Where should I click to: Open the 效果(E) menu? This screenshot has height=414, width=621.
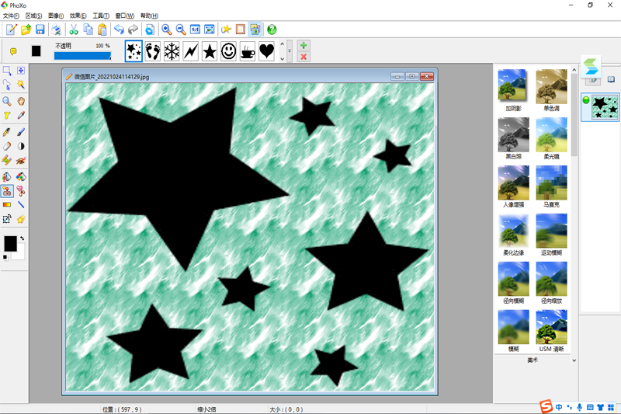pos(78,16)
